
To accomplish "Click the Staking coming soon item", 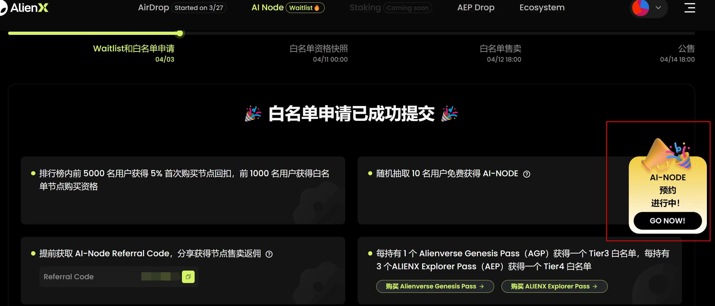I will point(365,8).
